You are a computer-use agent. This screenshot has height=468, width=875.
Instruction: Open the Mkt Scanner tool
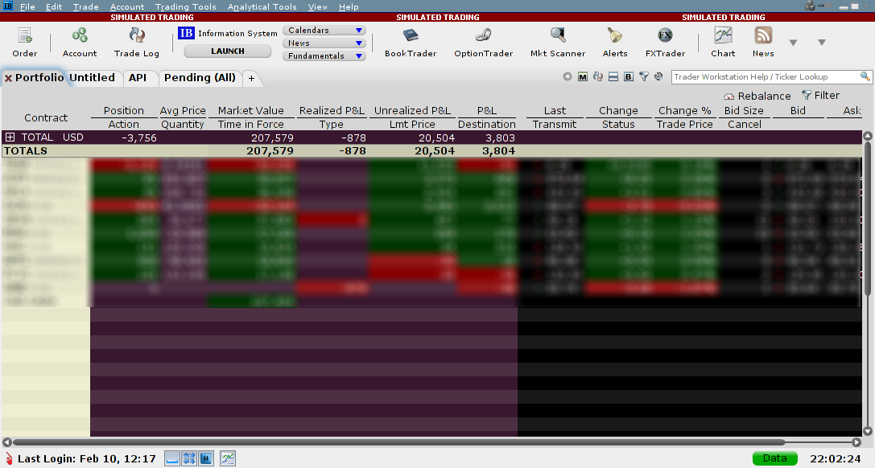point(558,43)
